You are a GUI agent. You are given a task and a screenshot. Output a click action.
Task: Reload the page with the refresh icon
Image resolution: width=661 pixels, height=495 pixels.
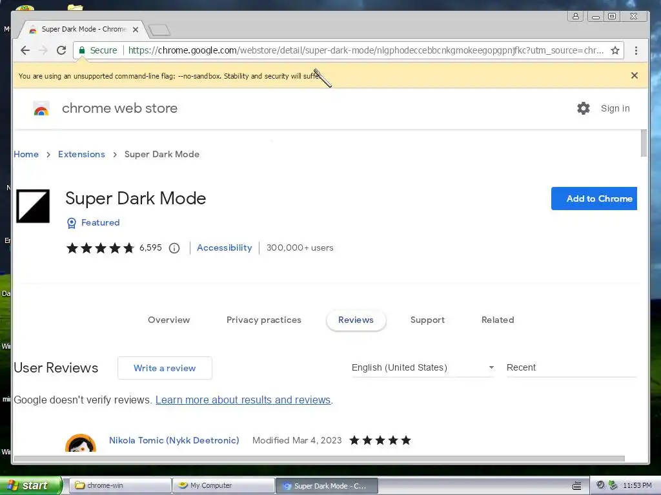coord(61,50)
